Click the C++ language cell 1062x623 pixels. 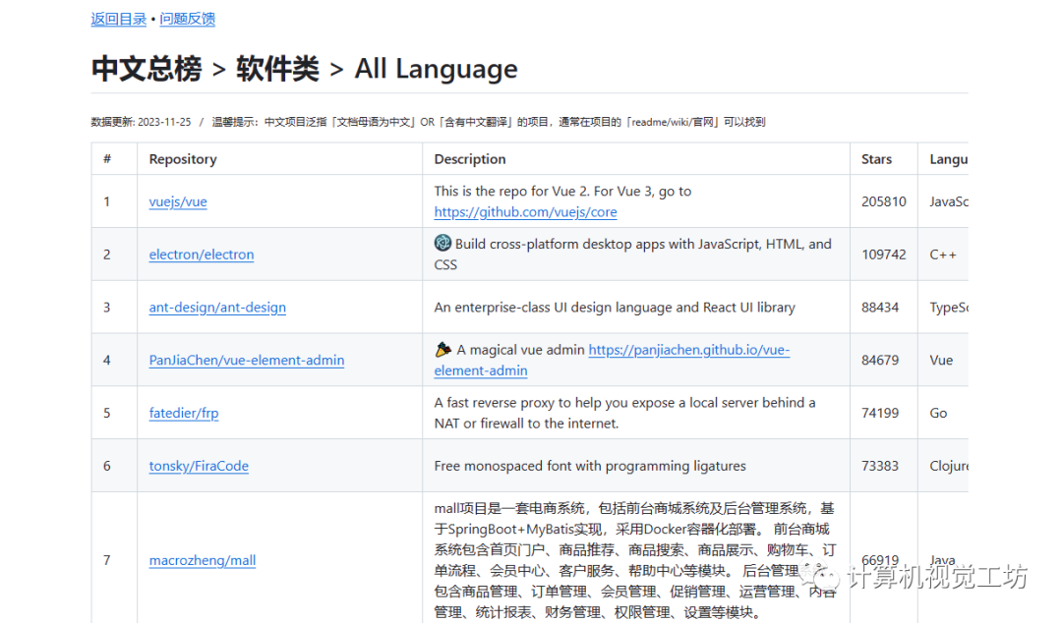943,255
